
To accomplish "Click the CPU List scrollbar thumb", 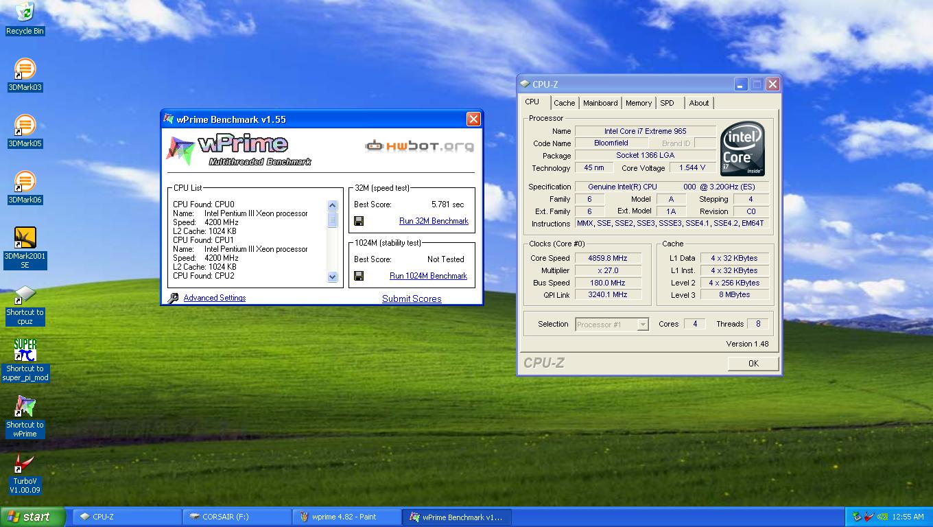I will tap(333, 219).
